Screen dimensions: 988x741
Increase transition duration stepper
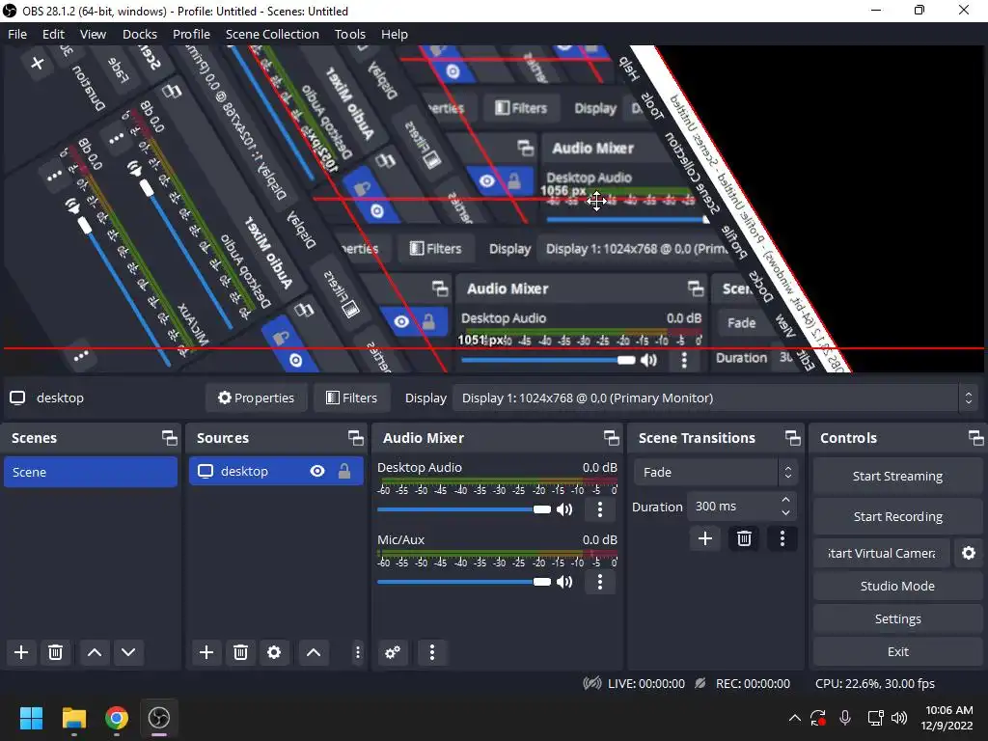tap(785, 500)
